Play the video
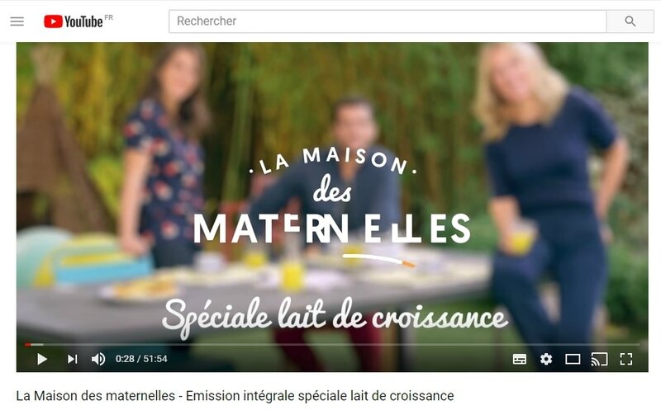Screen dimensions: 661x410 coord(42,359)
